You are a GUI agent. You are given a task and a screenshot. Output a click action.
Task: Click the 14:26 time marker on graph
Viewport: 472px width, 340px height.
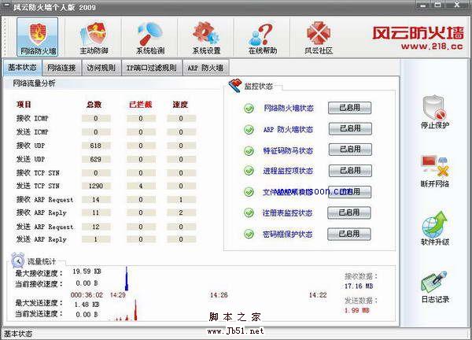click(219, 295)
